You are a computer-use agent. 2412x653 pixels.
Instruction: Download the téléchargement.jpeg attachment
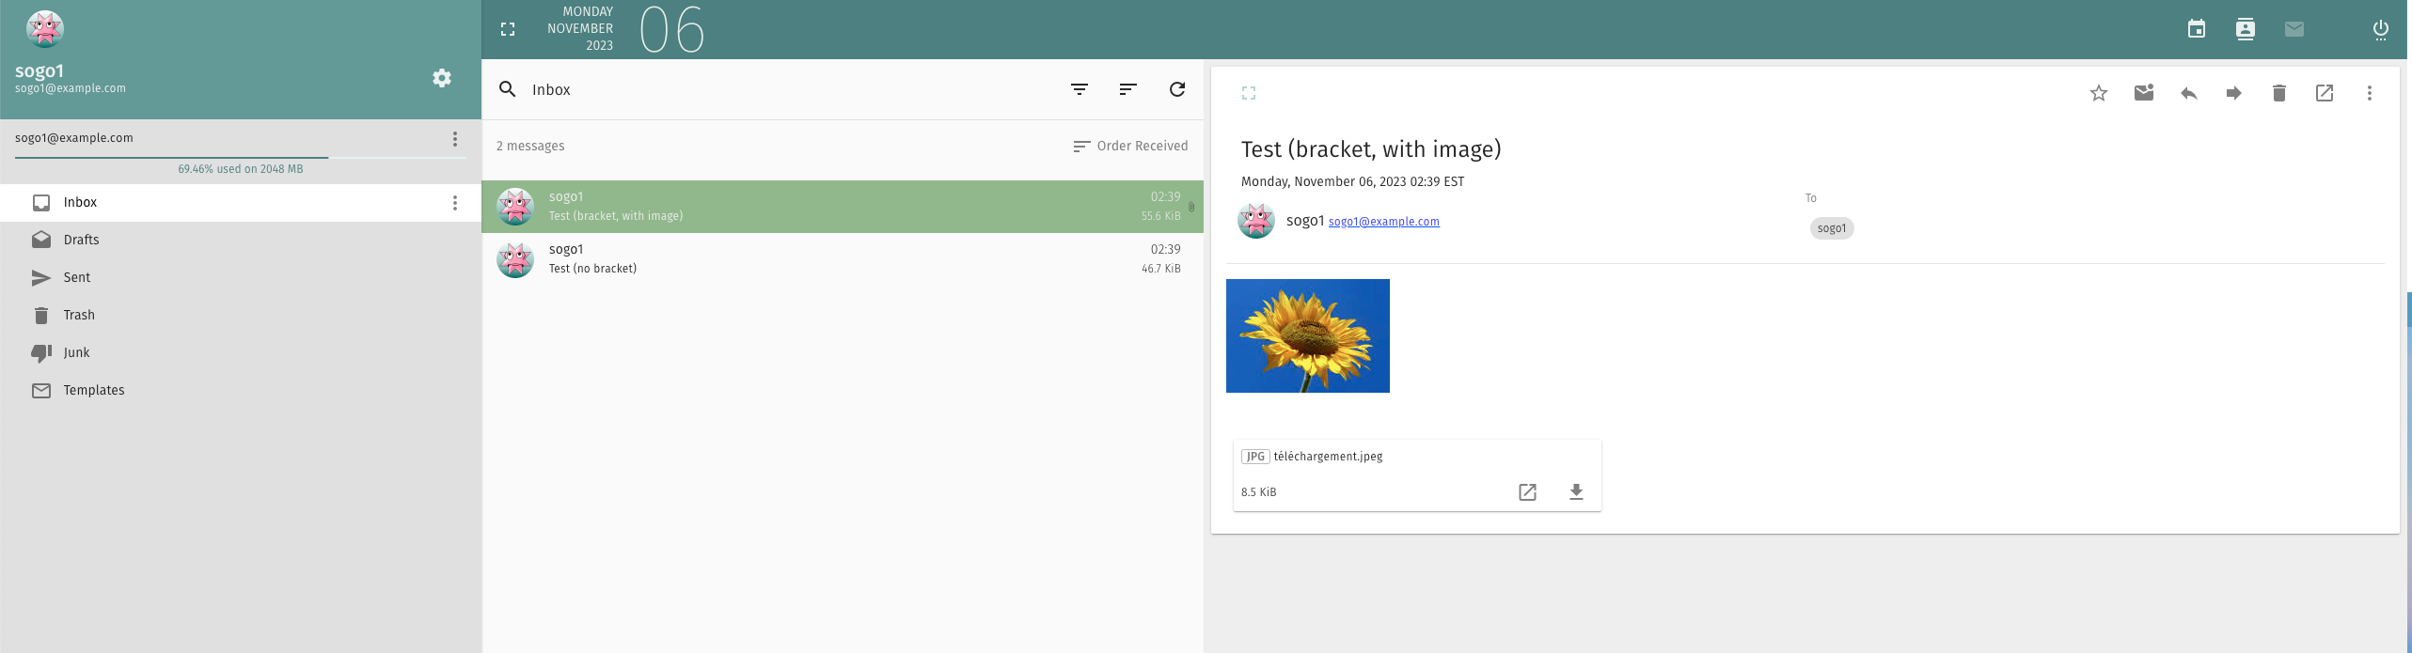coord(1576,491)
